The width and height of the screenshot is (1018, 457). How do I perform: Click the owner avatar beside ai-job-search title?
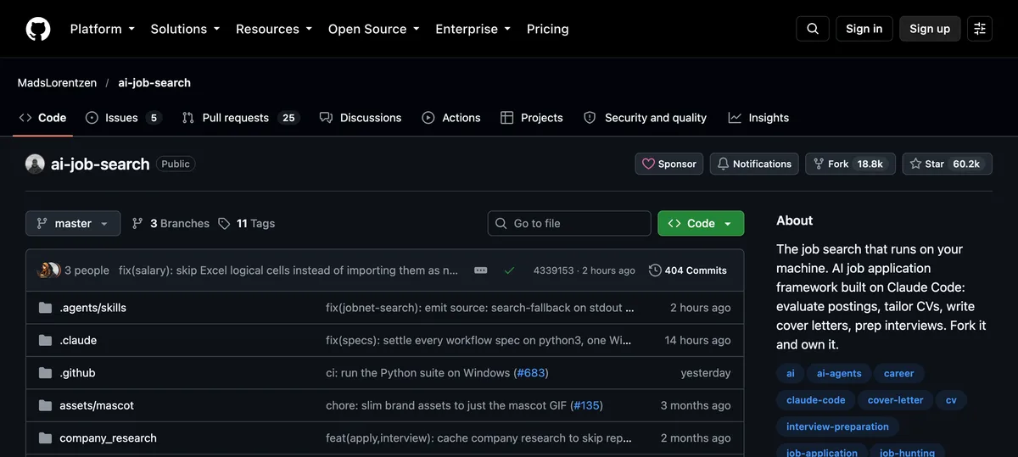click(35, 164)
